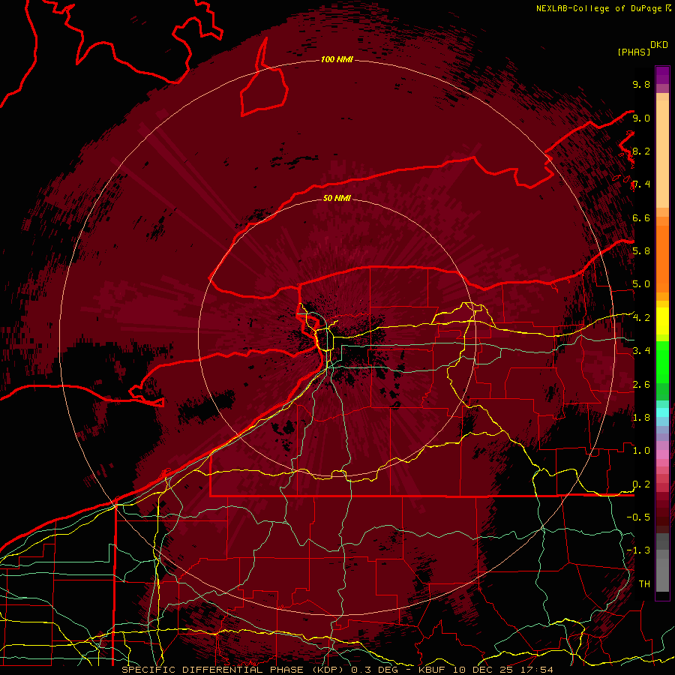Click the 9.0 value on the scale
The height and width of the screenshot is (675, 675).
coord(641,118)
